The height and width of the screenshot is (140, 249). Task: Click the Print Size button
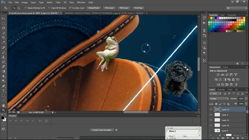139,8
